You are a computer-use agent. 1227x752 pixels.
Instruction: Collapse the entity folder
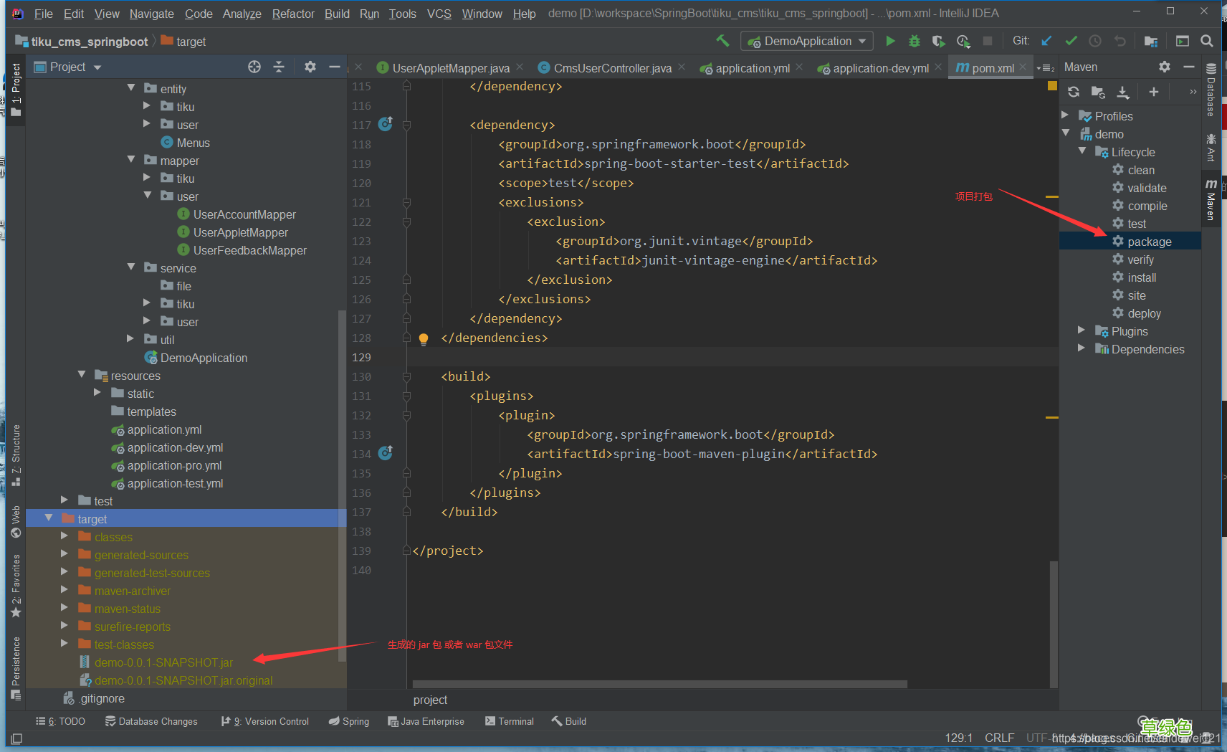pos(131,87)
